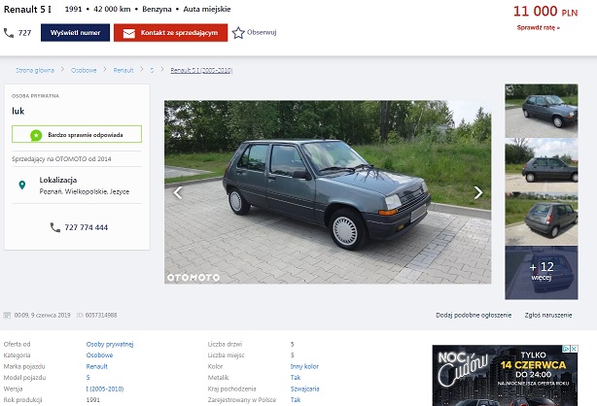Click the calendar icon next to the listing date
The width and height of the screenshot is (597, 406).
[x=7, y=315]
